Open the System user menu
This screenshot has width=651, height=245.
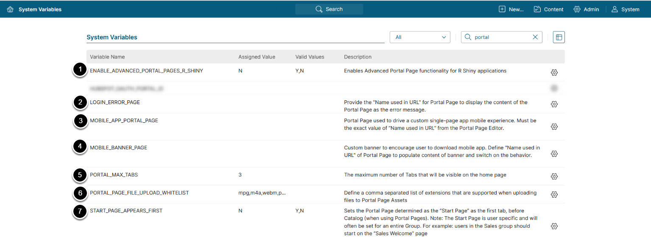(625, 9)
